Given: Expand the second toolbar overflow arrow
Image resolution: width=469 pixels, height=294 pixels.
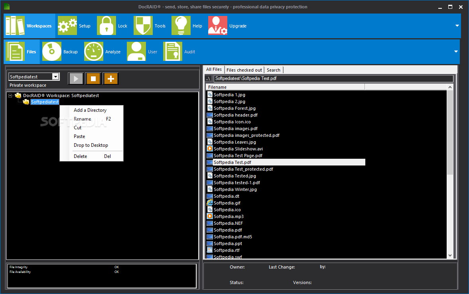Looking at the screenshot, I should 456,52.
